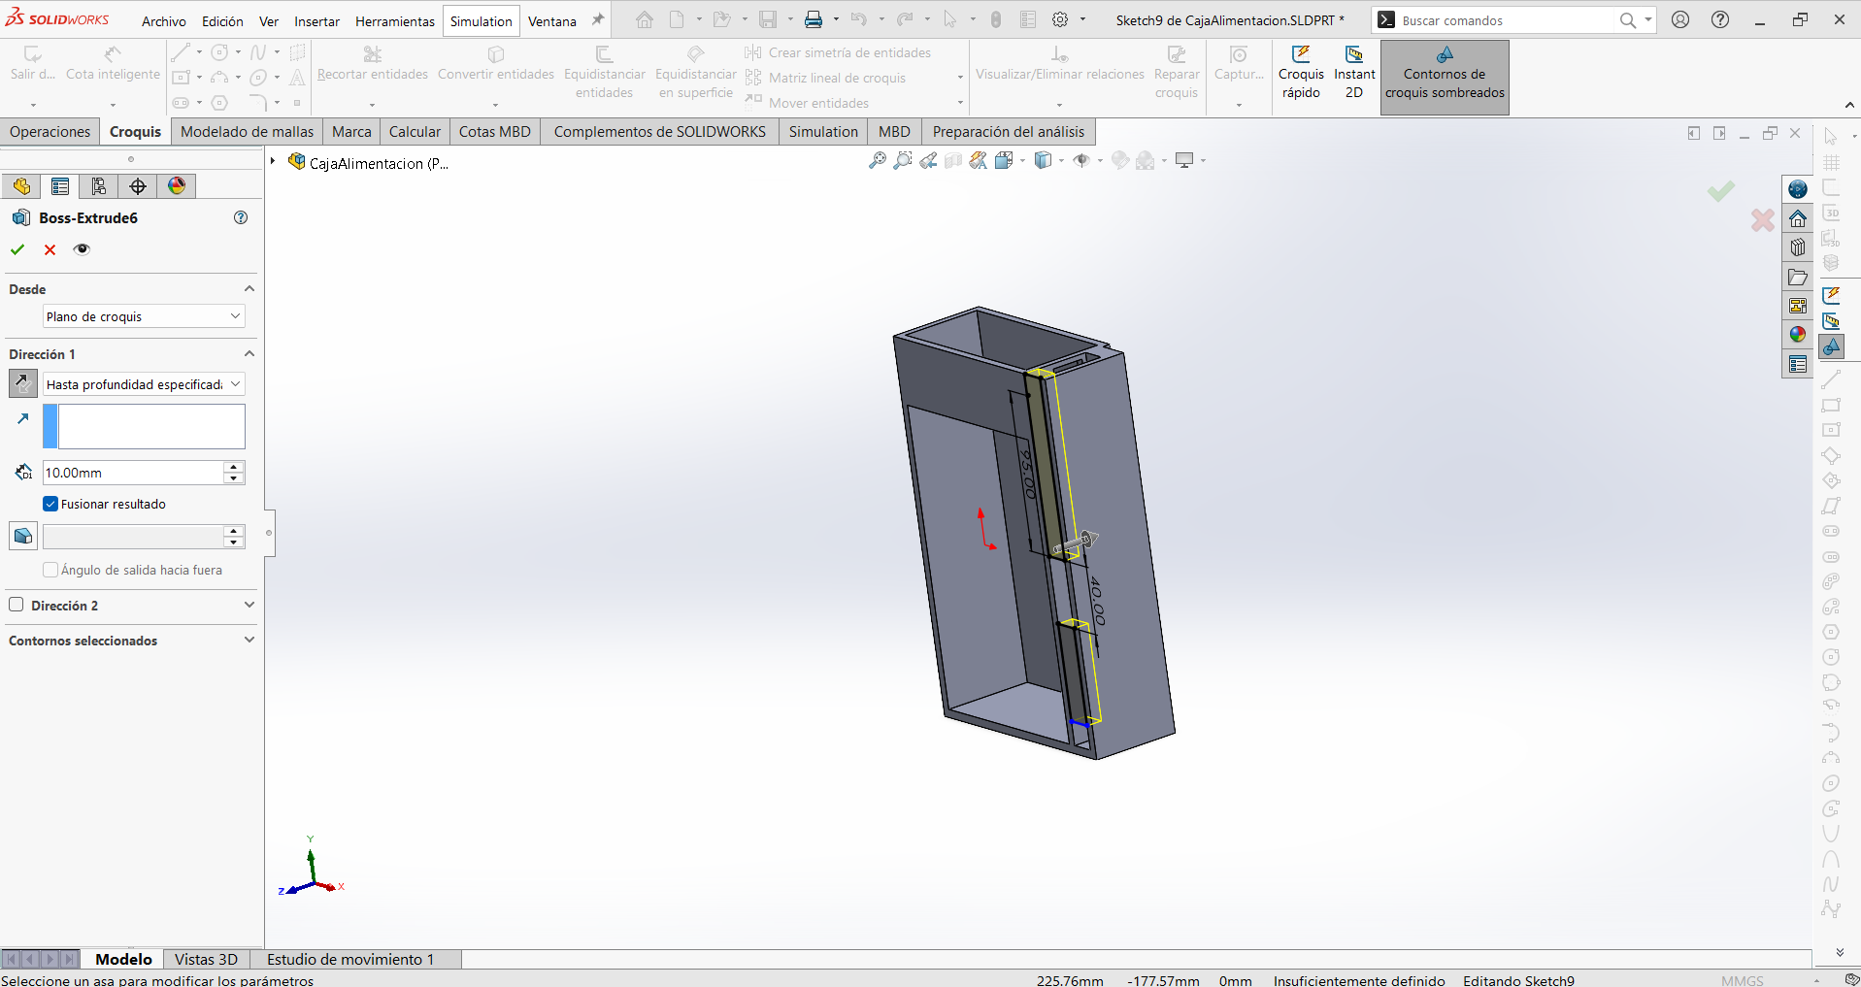1861x987 pixels.
Task: Open Preparación del análisis tab
Action: (1008, 132)
